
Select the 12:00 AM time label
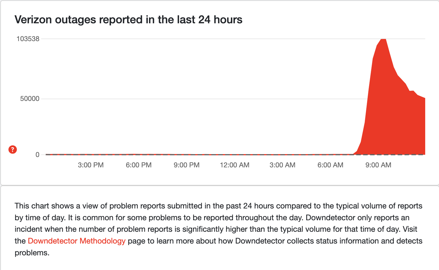(235, 165)
